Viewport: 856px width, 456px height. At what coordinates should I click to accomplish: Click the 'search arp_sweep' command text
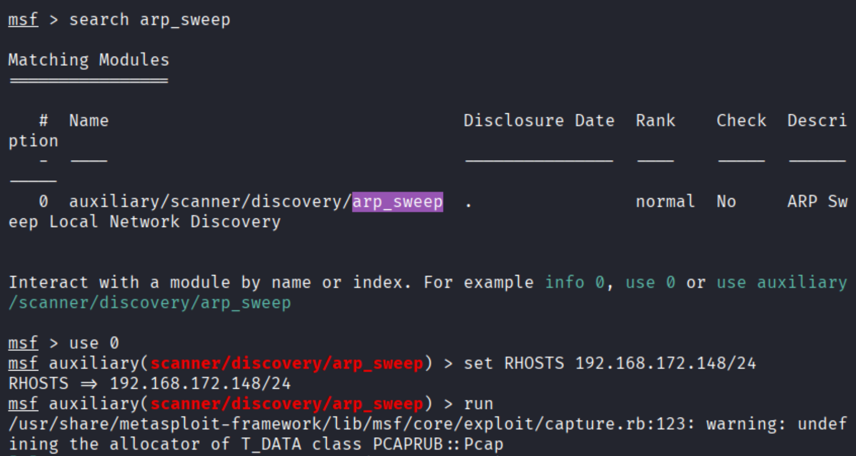point(150,20)
